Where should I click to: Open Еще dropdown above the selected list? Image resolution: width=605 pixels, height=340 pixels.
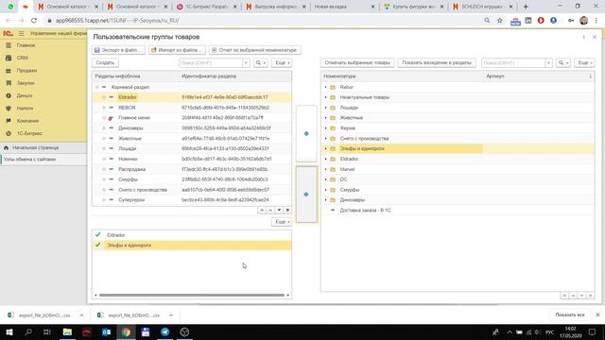coord(282,222)
